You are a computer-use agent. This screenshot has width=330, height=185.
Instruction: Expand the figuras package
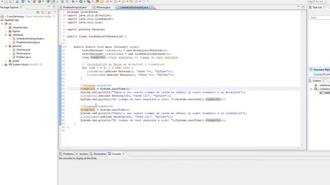(6, 31)
